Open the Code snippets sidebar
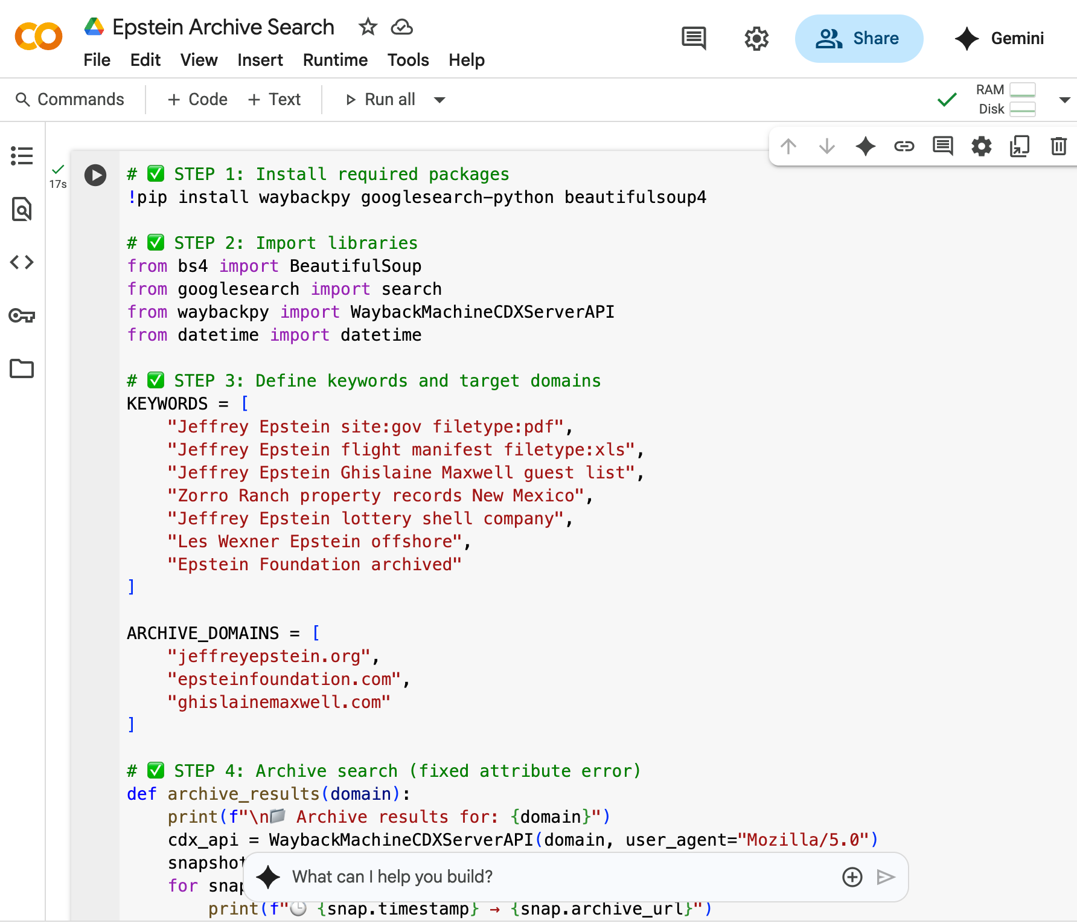The width and height of the screenshot is (1077, 923). [22, 262]
